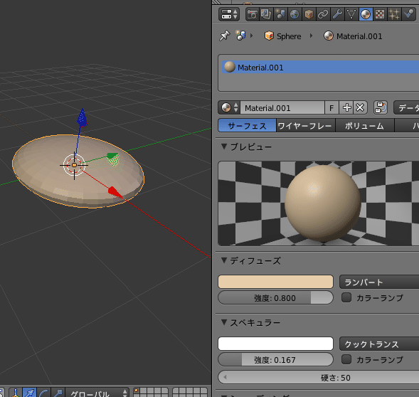This screenshot has height=397, width=419.
Task: Open the Object Constraints tab (chain icon)
Action: 323,14
